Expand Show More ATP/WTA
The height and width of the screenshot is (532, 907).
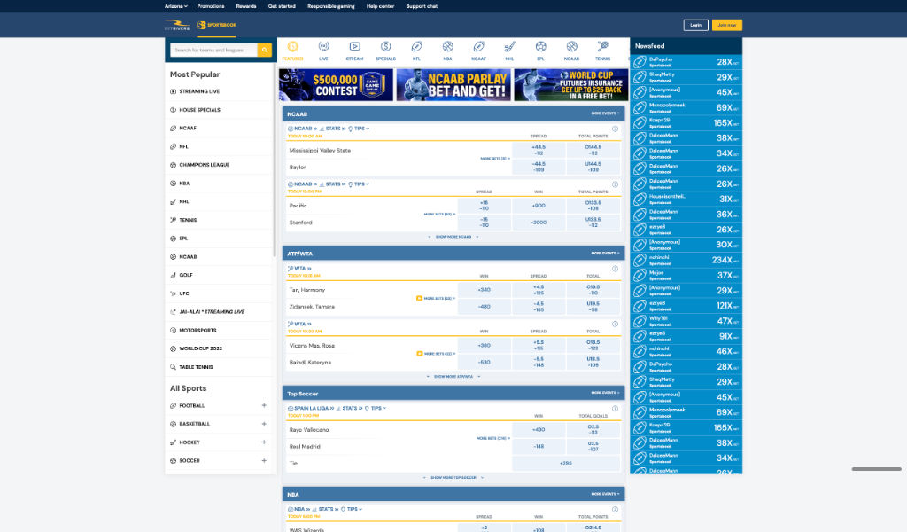[x=453, y=376]
